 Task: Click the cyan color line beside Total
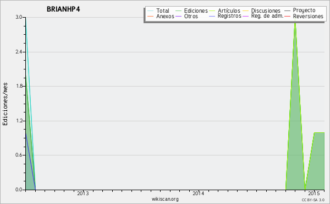150,11
